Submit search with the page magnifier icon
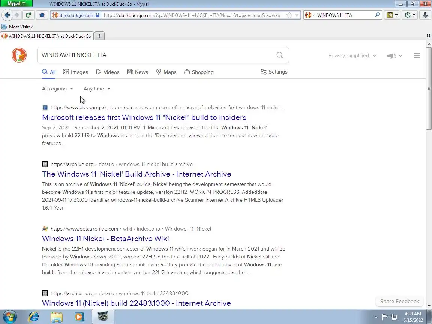 (x=280, y=55)
